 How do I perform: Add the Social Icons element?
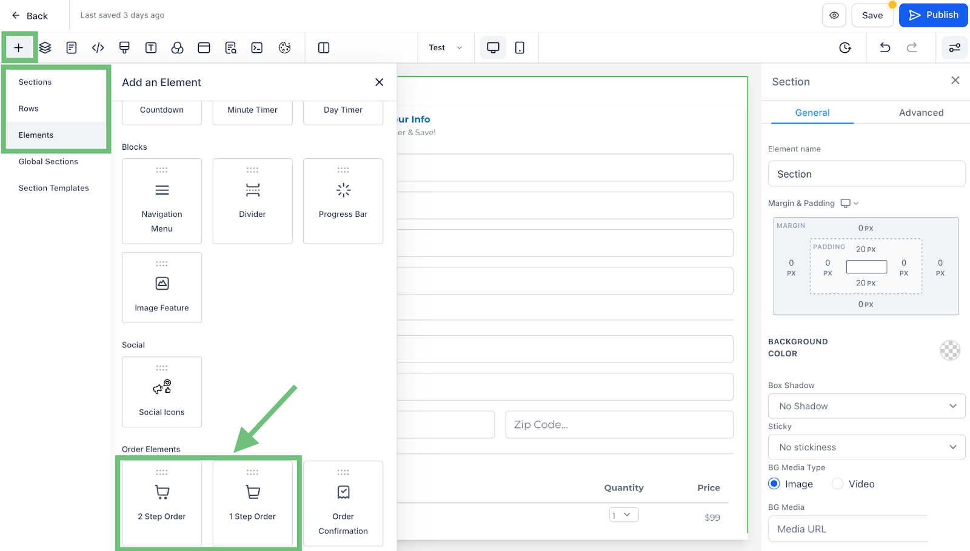[162, 392]
